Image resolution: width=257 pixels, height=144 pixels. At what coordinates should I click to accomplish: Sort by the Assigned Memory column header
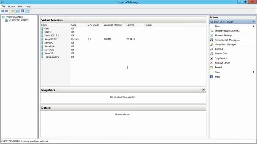pos(114,25)
